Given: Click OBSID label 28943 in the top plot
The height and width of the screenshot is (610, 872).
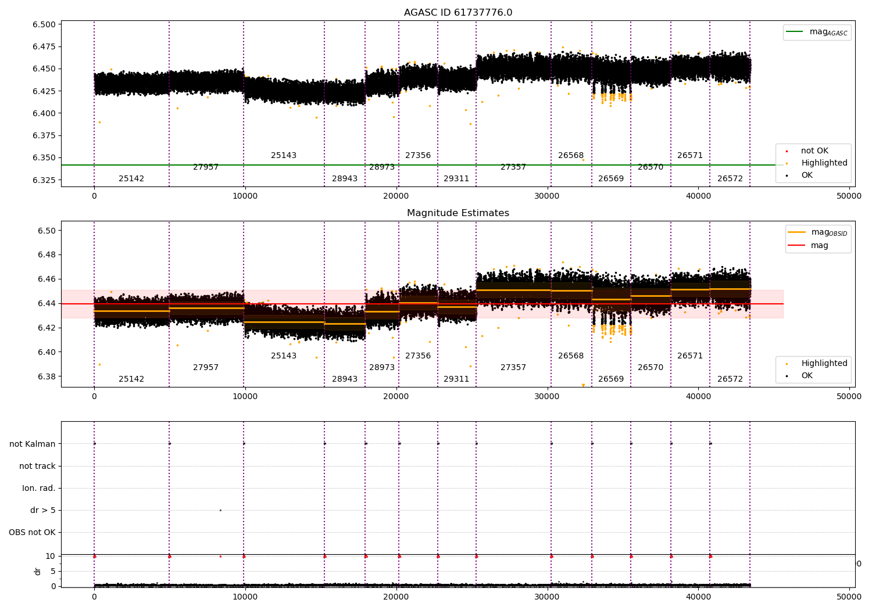Looking at the screenshot, I should 345,179.
